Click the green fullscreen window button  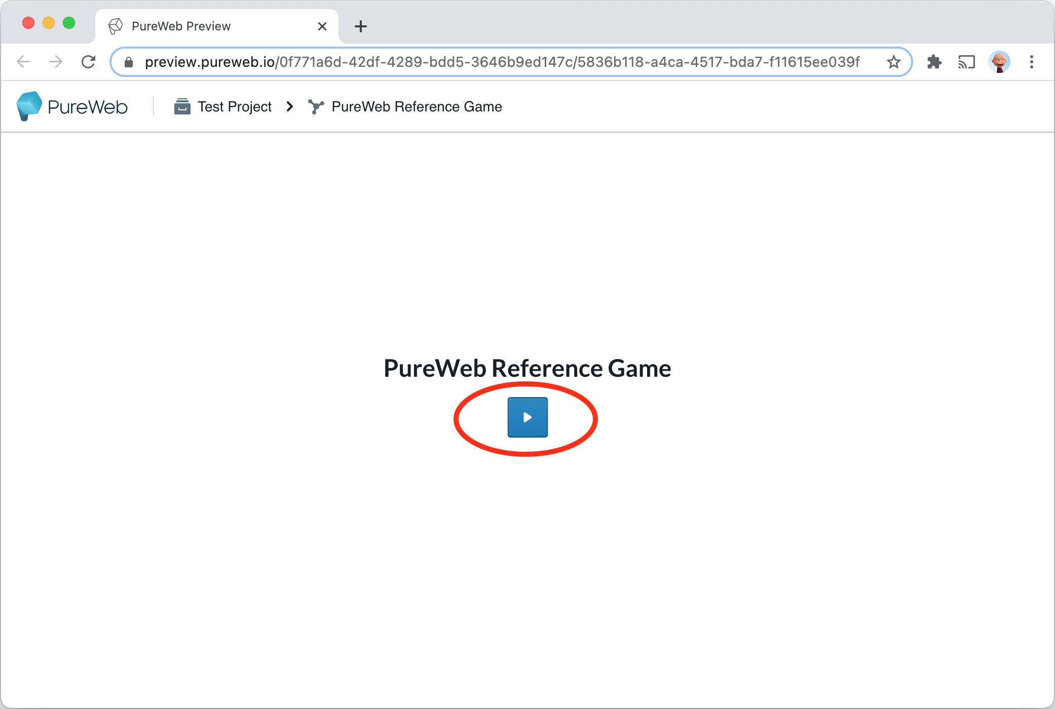coord(69,23)
